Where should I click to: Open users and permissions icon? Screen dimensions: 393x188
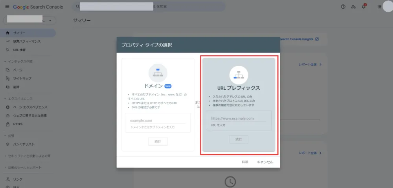click(x=353, y=7)
